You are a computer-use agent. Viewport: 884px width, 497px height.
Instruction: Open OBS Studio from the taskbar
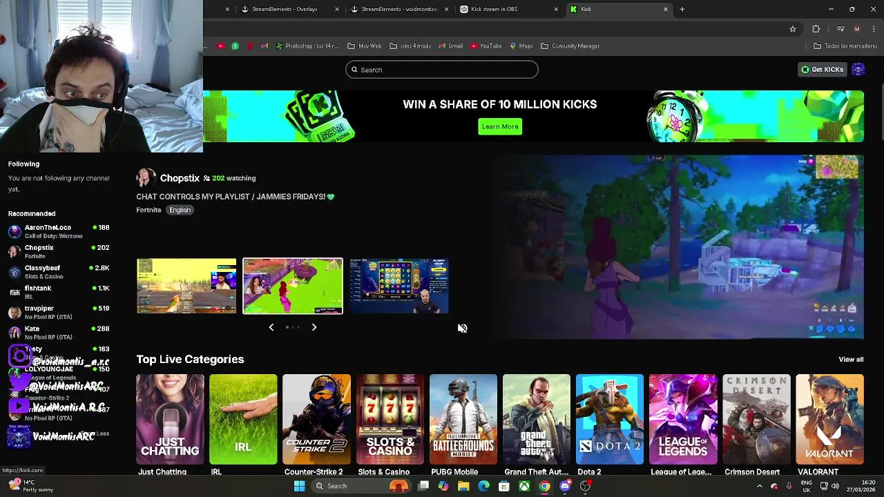585,486
